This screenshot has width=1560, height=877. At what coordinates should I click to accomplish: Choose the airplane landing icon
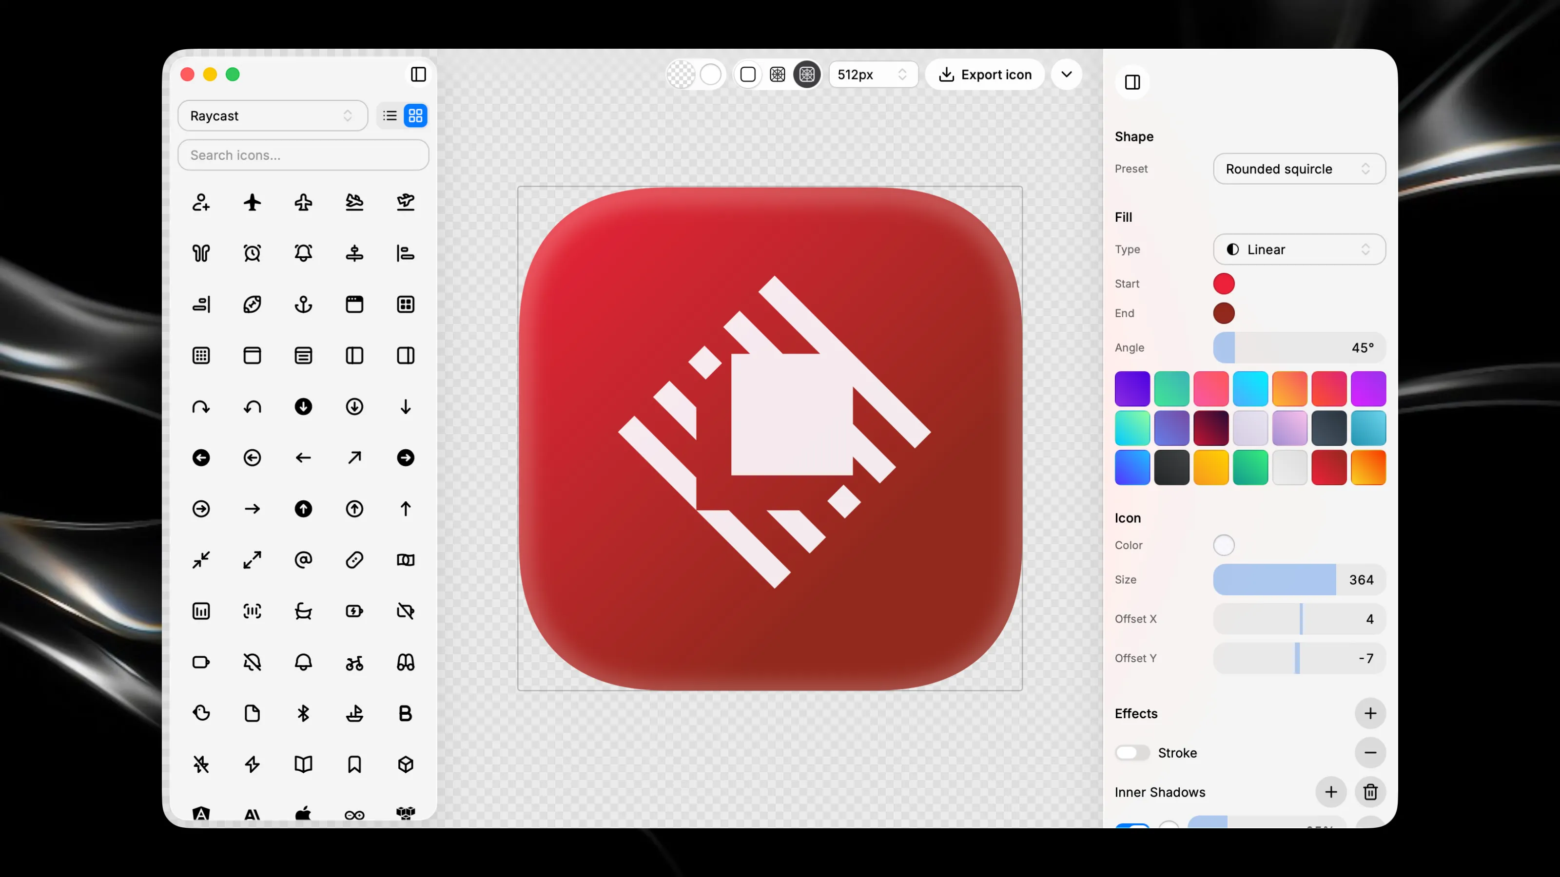tap(354, 202)
